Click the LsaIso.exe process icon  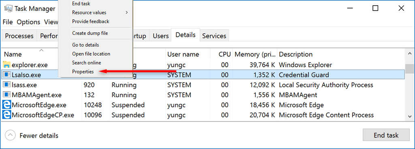click(6, 75)
